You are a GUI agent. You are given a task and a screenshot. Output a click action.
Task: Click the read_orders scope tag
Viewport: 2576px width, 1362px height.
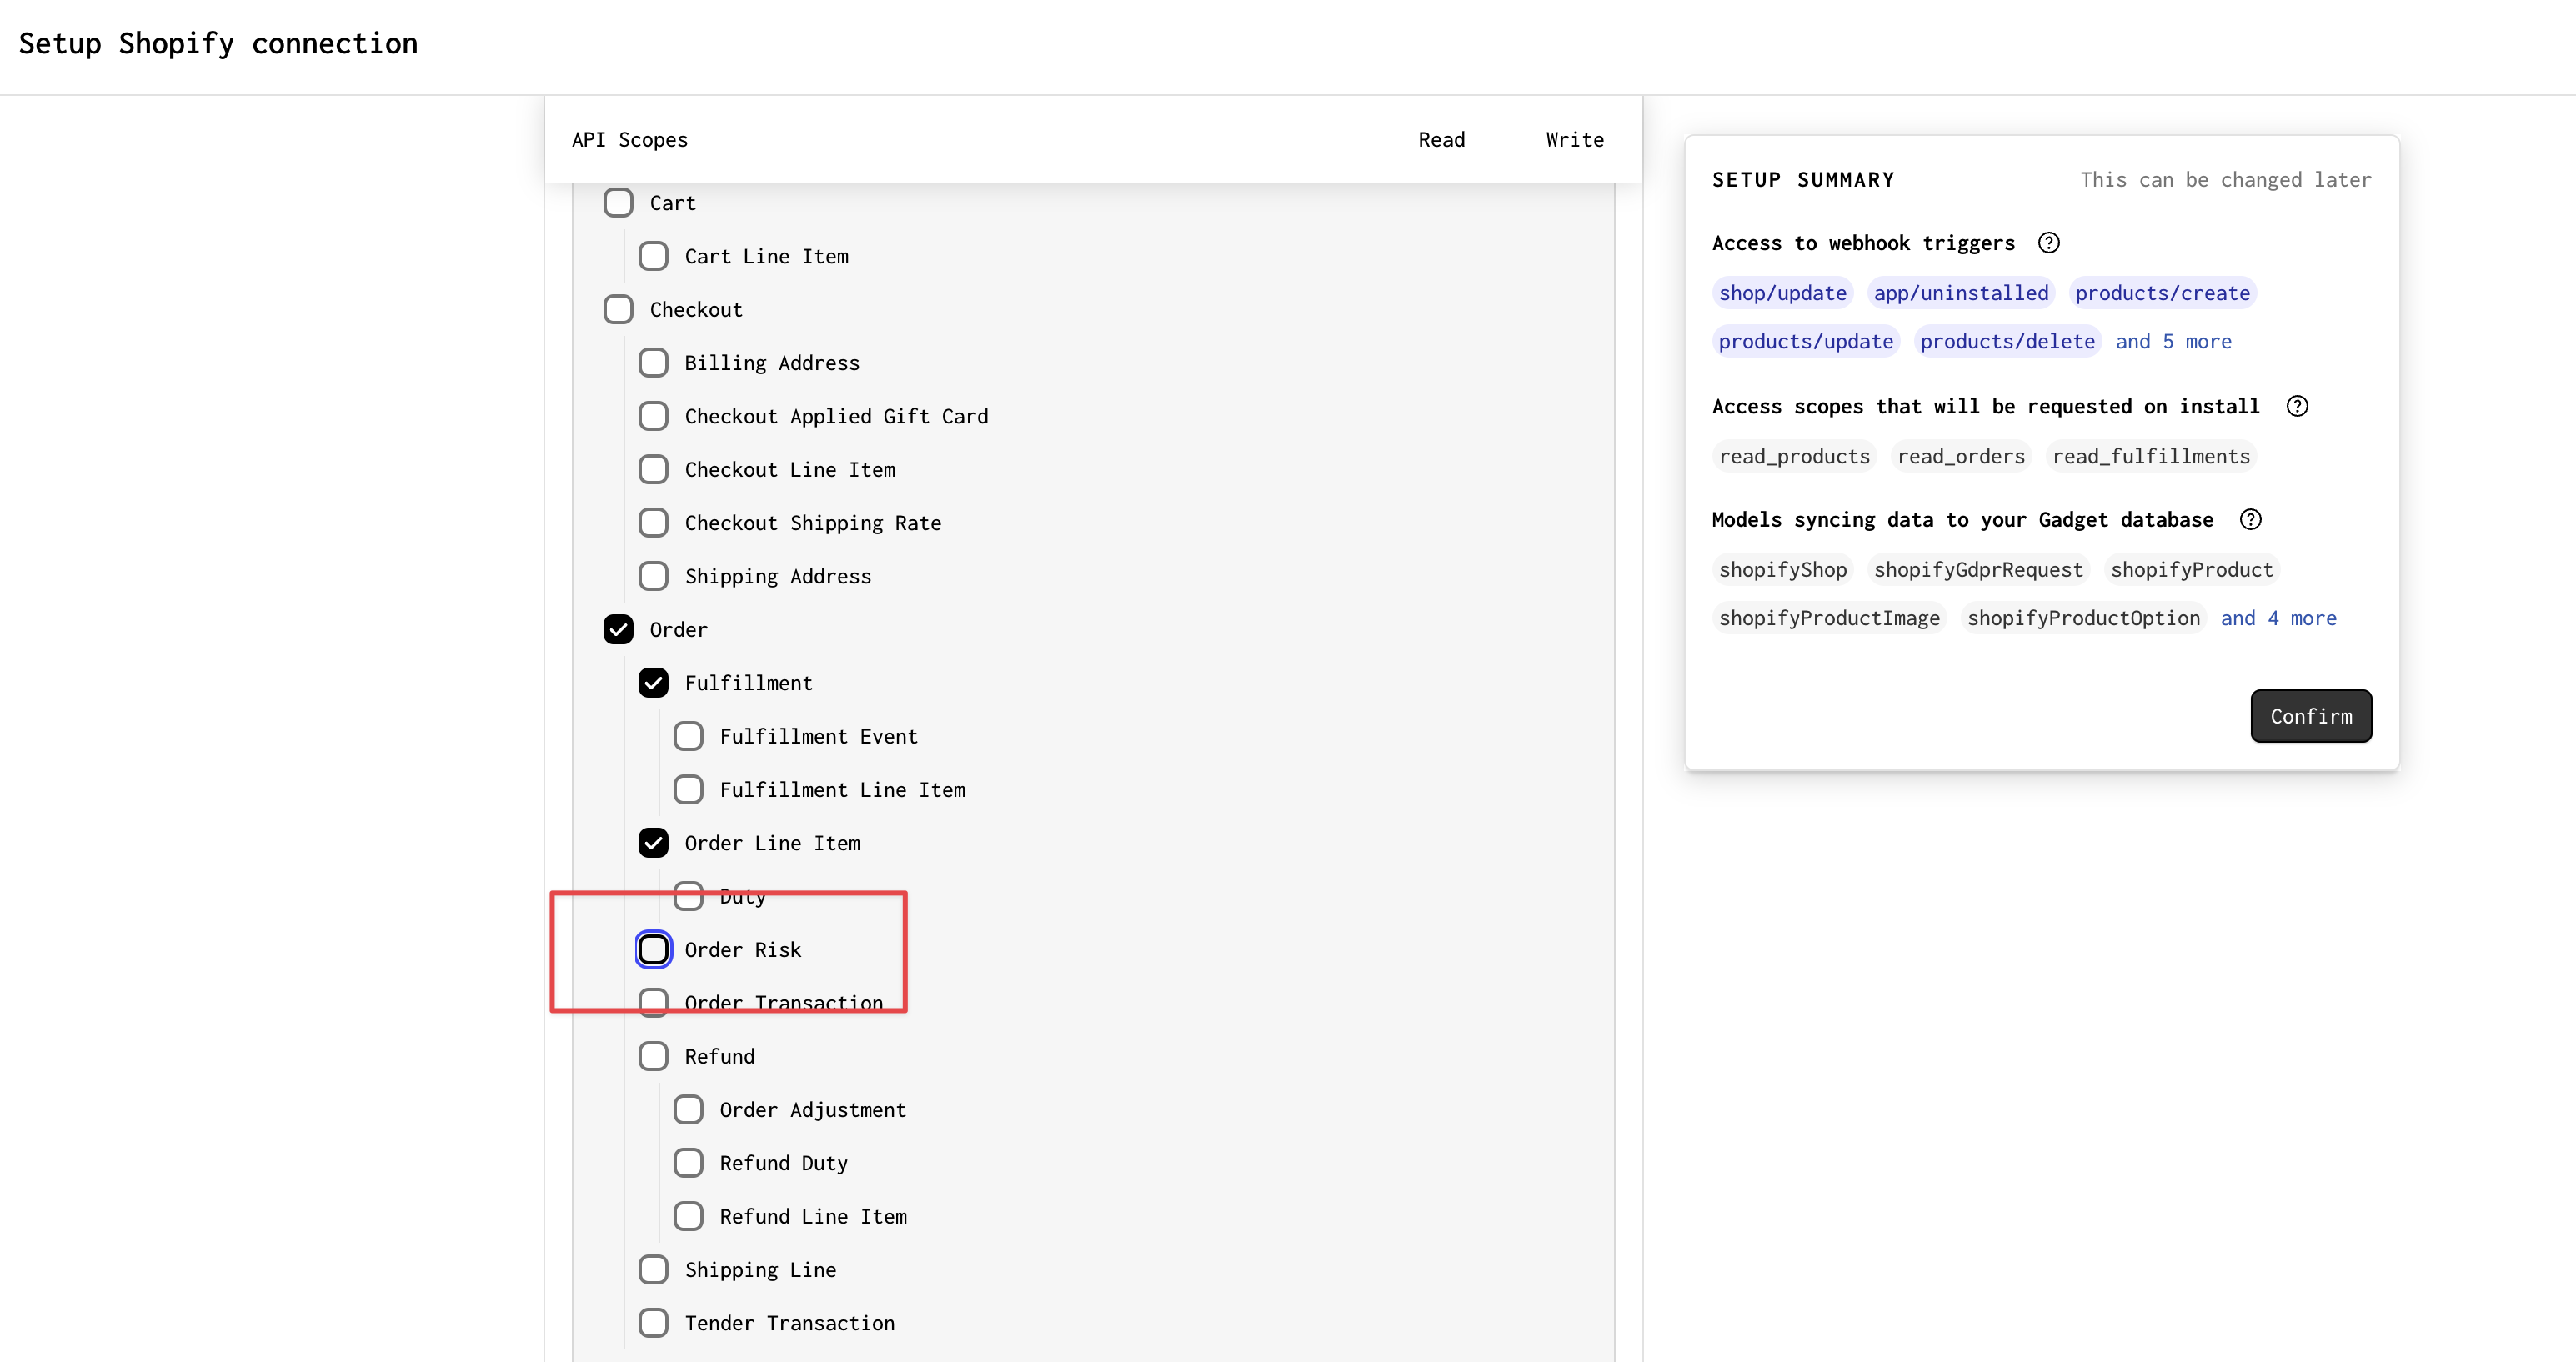coord(1961,457)
